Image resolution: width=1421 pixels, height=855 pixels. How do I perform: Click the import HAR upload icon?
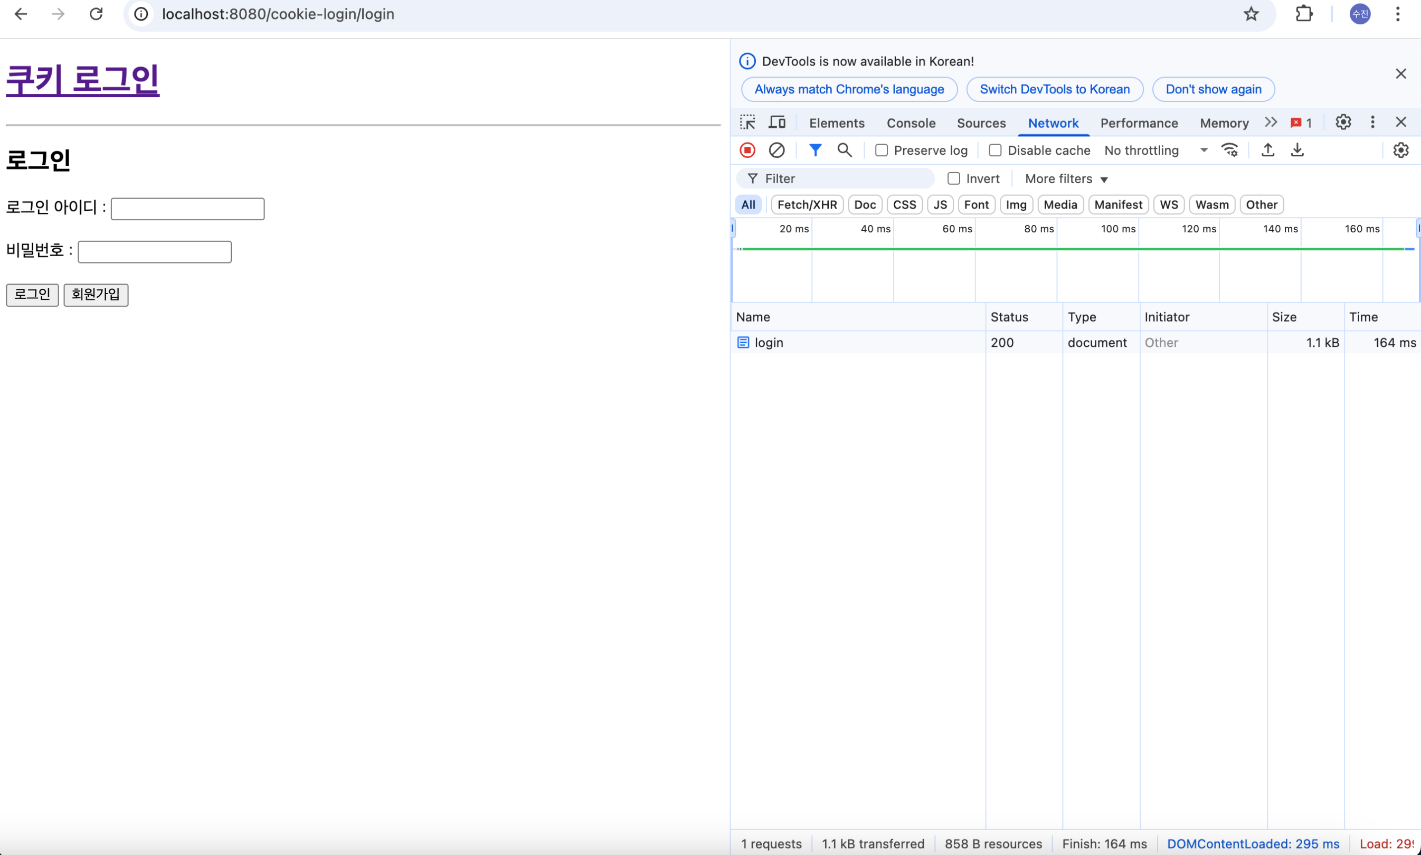pyautogui.click(x=1267, y=151)
